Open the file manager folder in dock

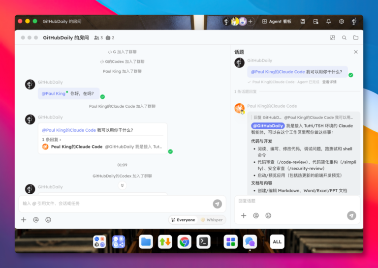[x=146, y=242]
